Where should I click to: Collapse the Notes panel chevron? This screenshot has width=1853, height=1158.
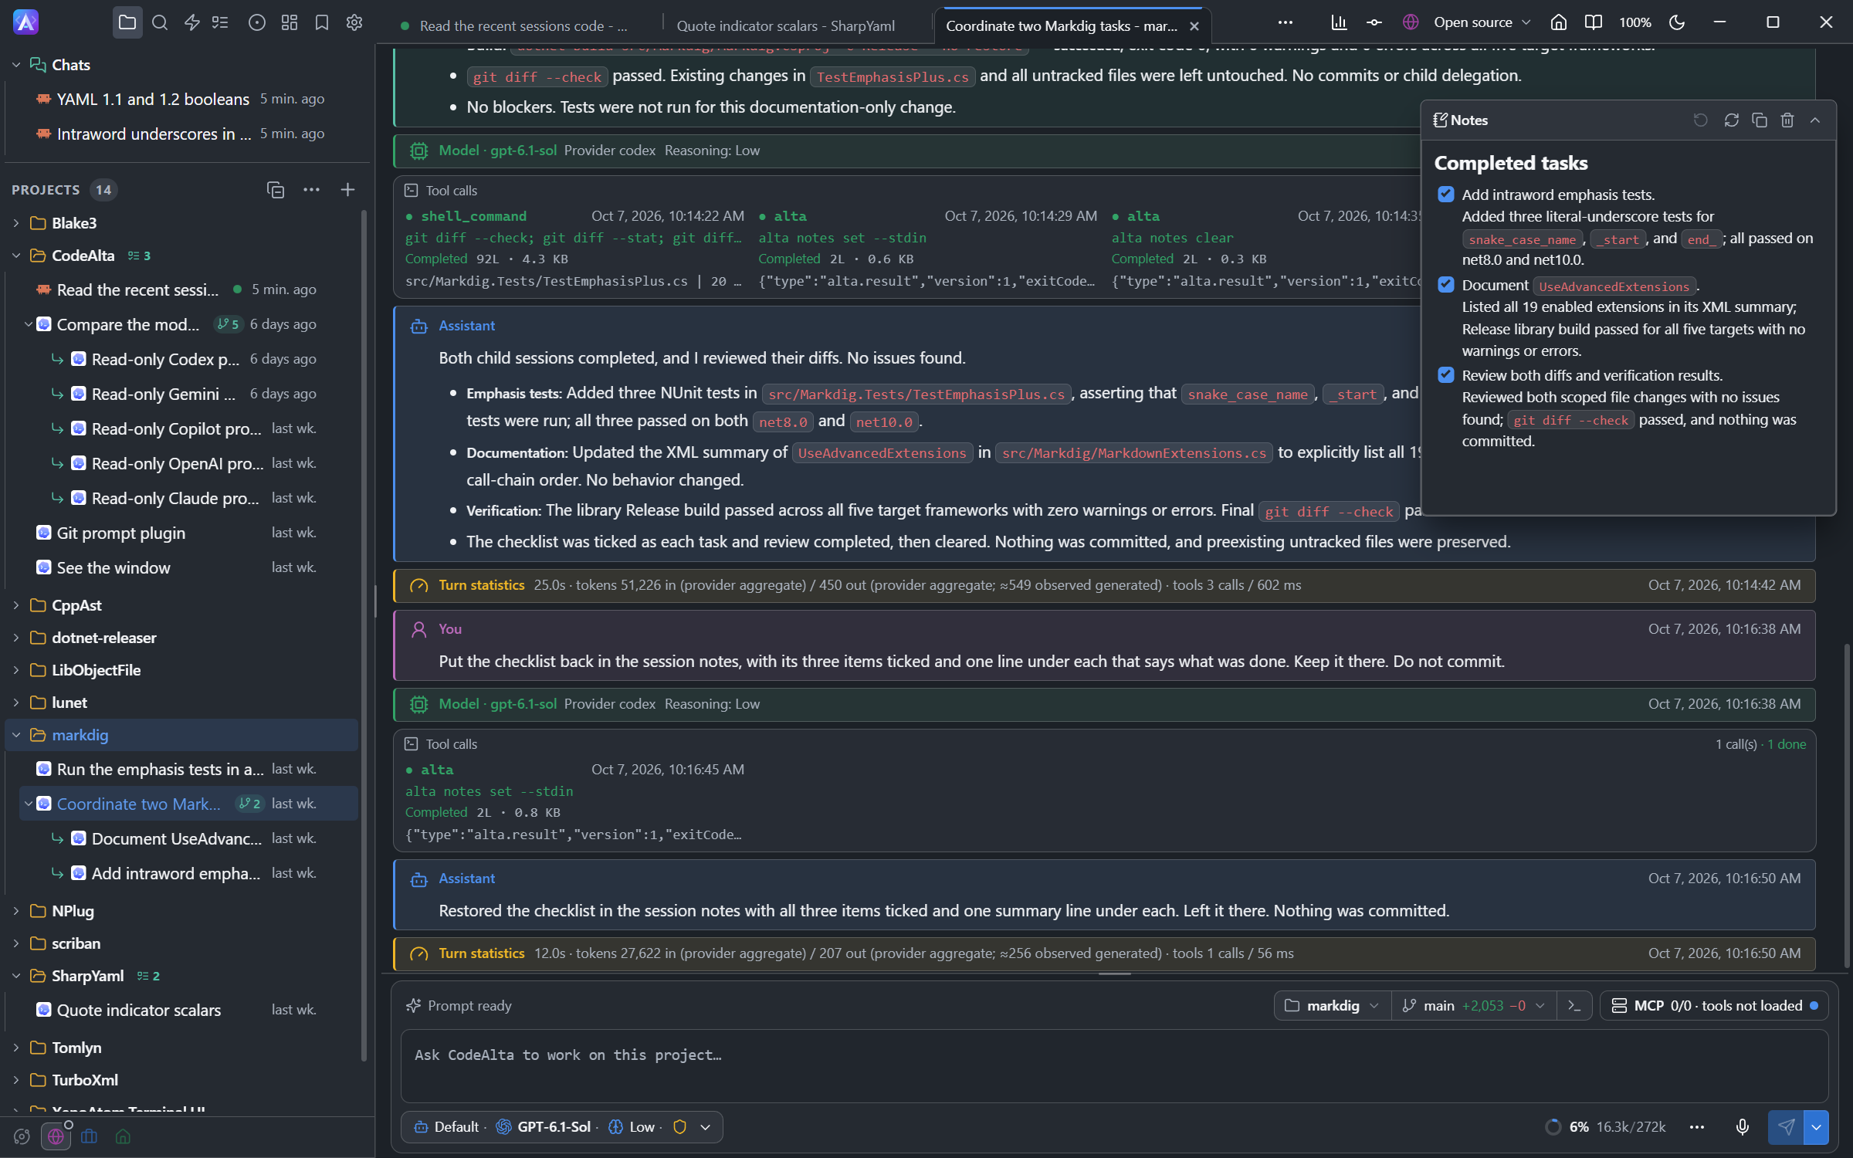coord(1815,120)
